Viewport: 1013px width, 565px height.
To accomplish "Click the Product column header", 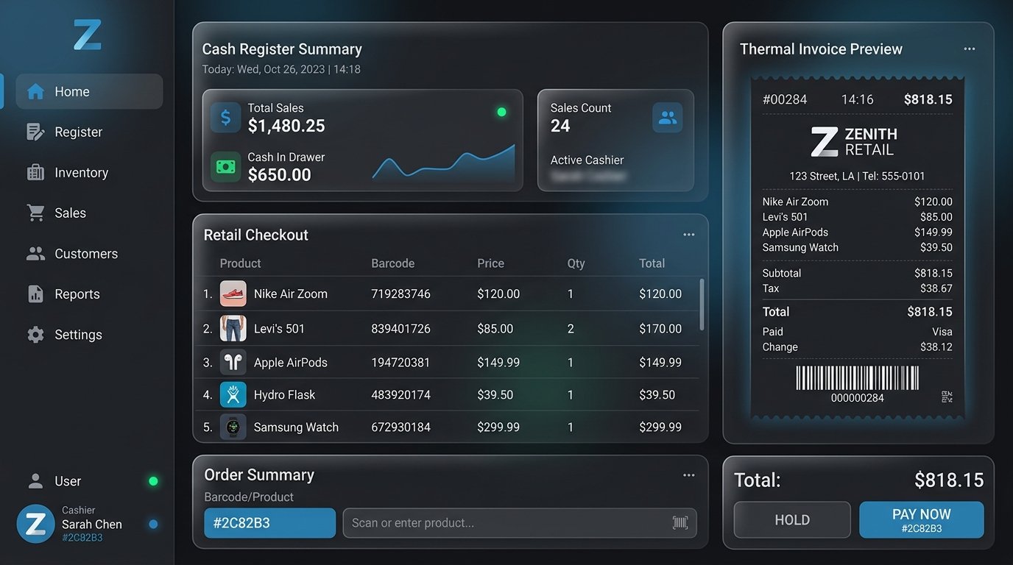I will click(x=240, y=263).
